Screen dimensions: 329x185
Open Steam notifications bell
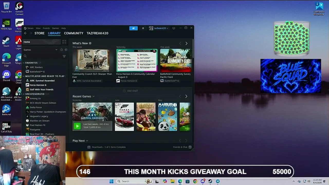(143, 28)
